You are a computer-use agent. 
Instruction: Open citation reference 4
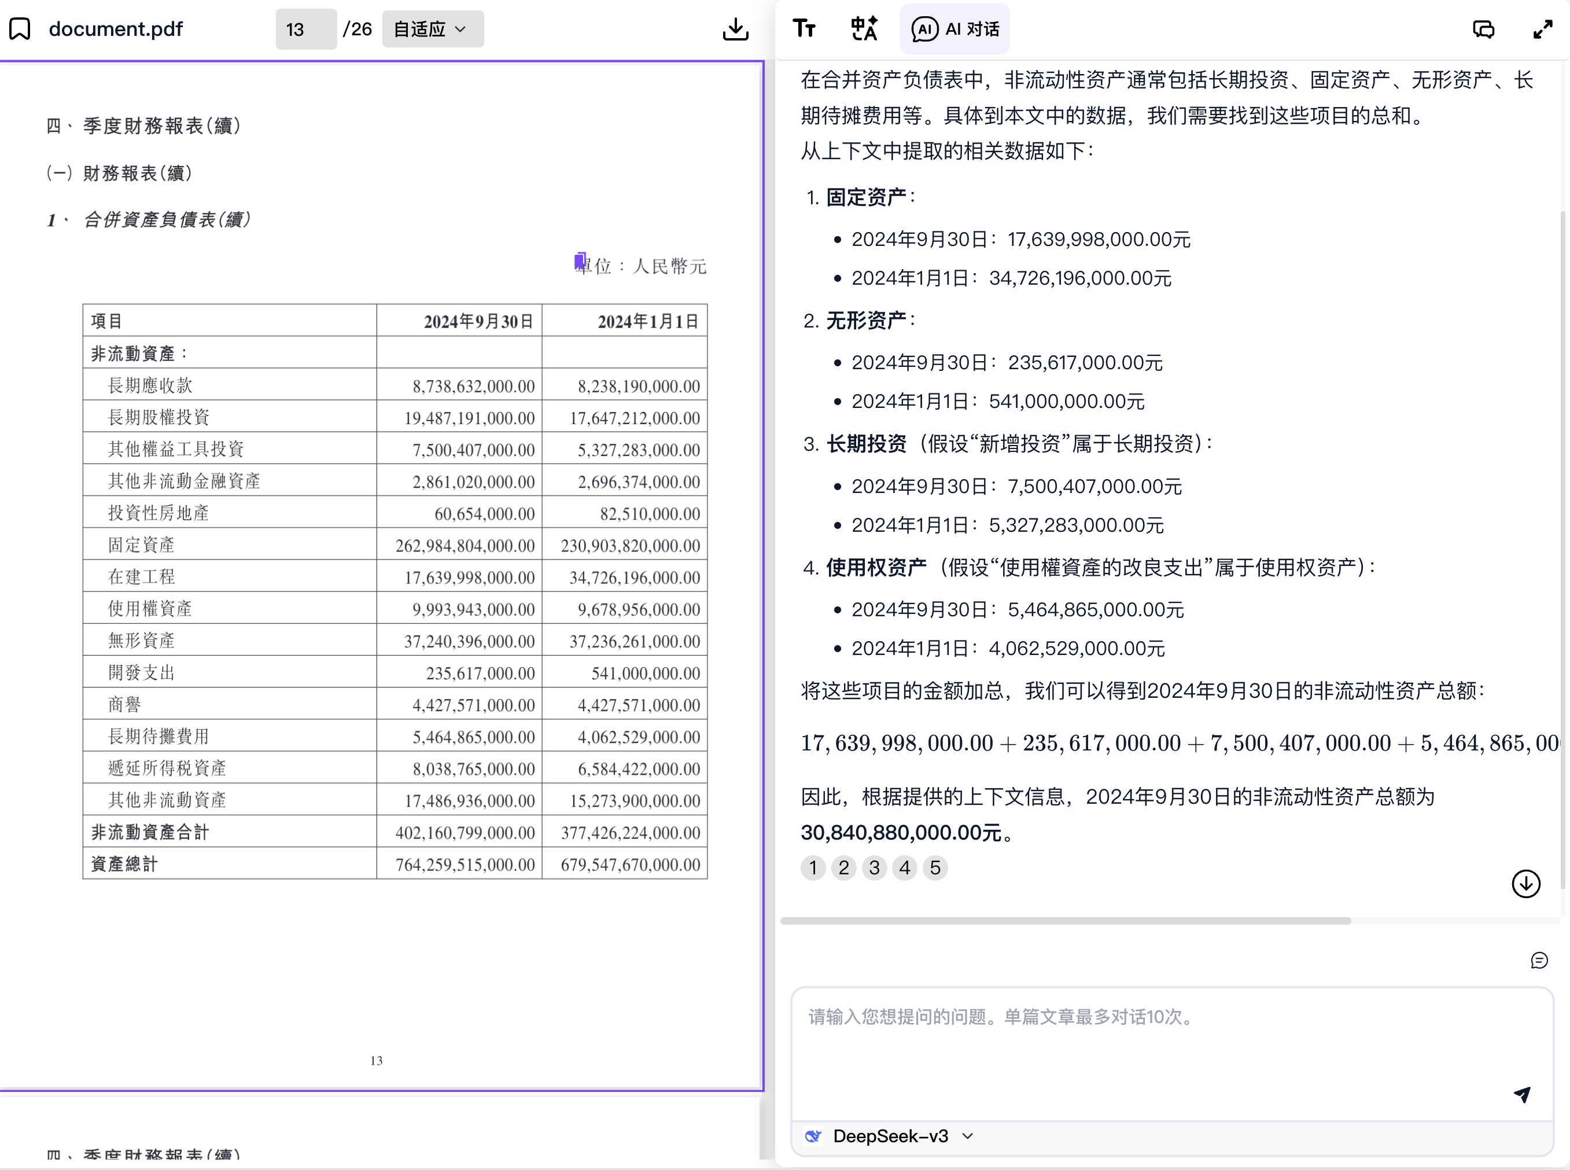(x=905, y=867)
